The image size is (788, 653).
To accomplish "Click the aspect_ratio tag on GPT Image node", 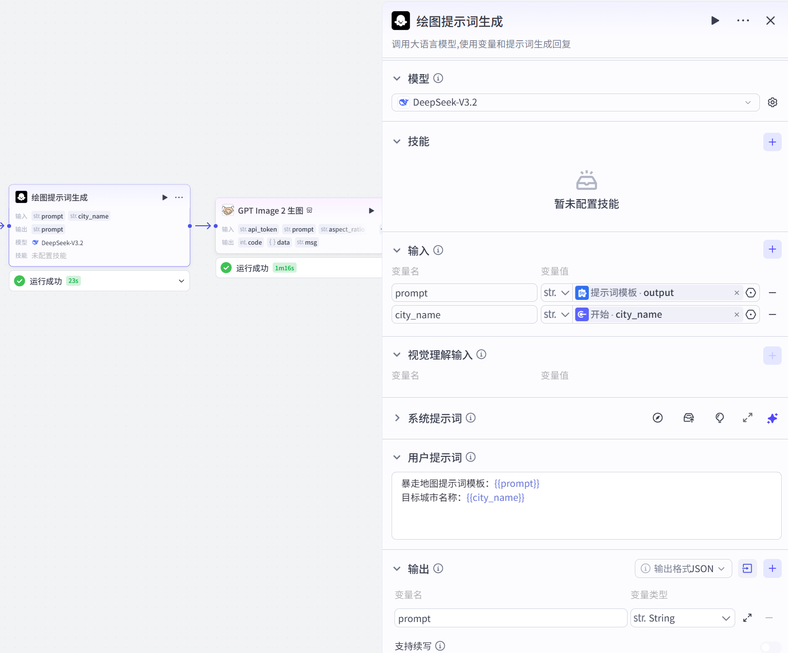I will click(x=342, y=230).
